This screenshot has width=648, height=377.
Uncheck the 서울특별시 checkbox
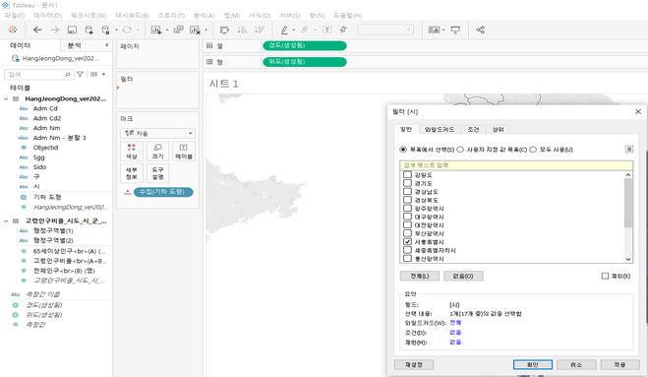point(407,242)
